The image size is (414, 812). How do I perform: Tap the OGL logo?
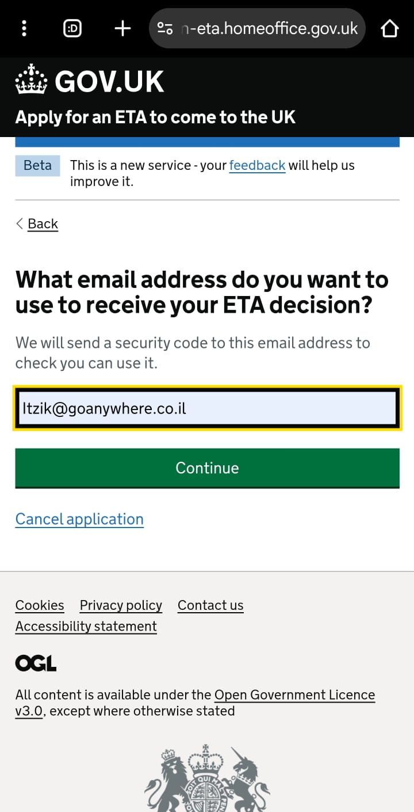tap(36, 664)
